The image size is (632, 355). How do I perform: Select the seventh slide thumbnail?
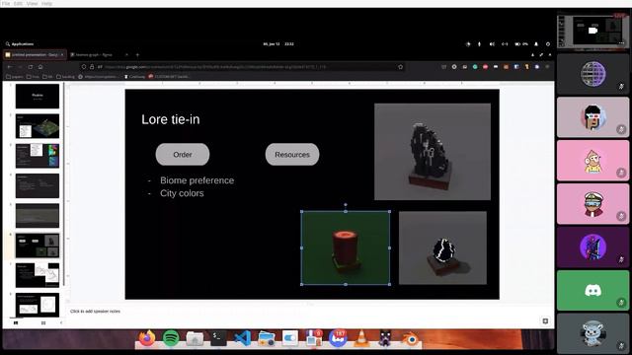pyautogui.click(x=38, y=275)
